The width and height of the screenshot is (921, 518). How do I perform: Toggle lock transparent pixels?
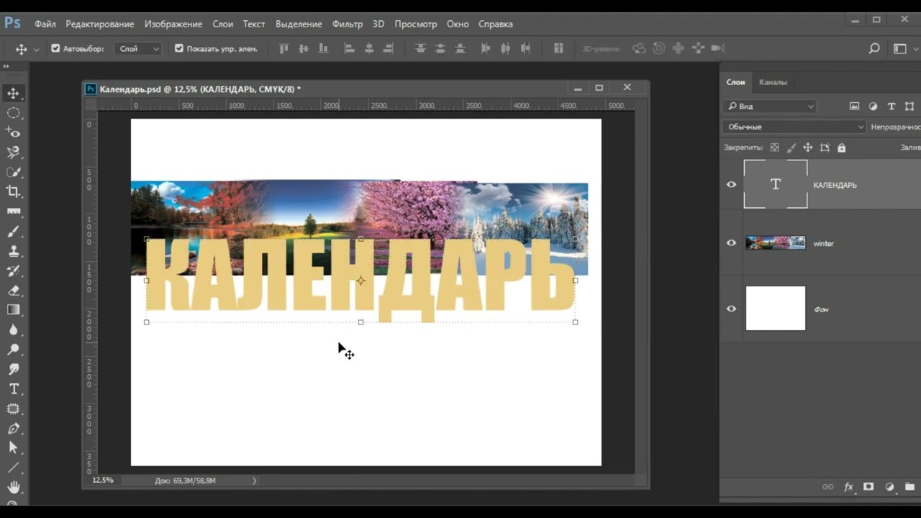coord(774,147)
